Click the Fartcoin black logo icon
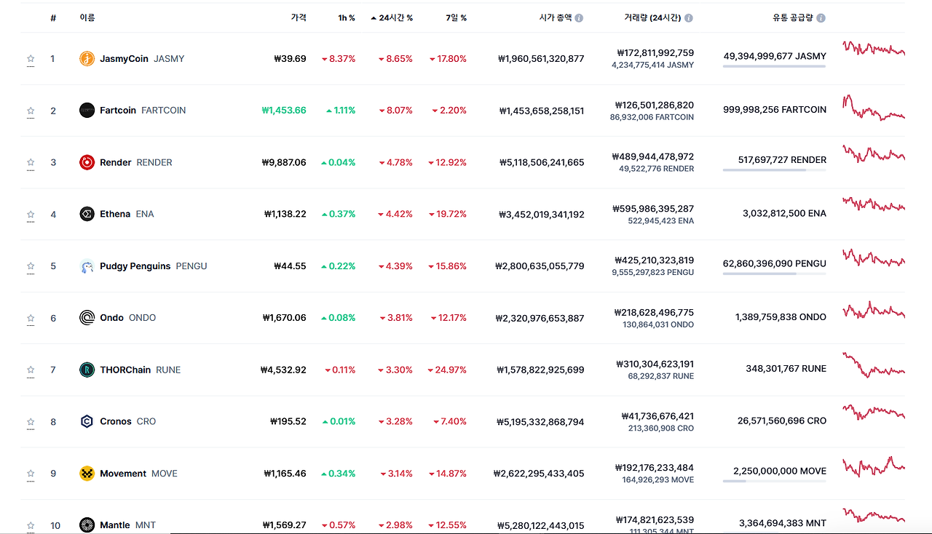The width and height of the screenshot is (932, 534). click(87, 111)
